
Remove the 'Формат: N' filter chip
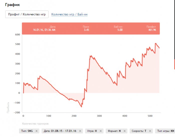[124, 131]
